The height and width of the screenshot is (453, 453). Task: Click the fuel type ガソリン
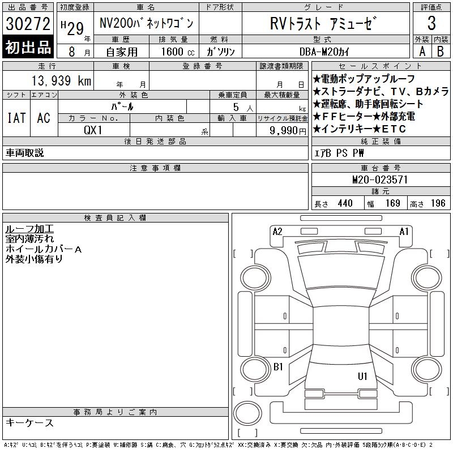coord(220,52)
